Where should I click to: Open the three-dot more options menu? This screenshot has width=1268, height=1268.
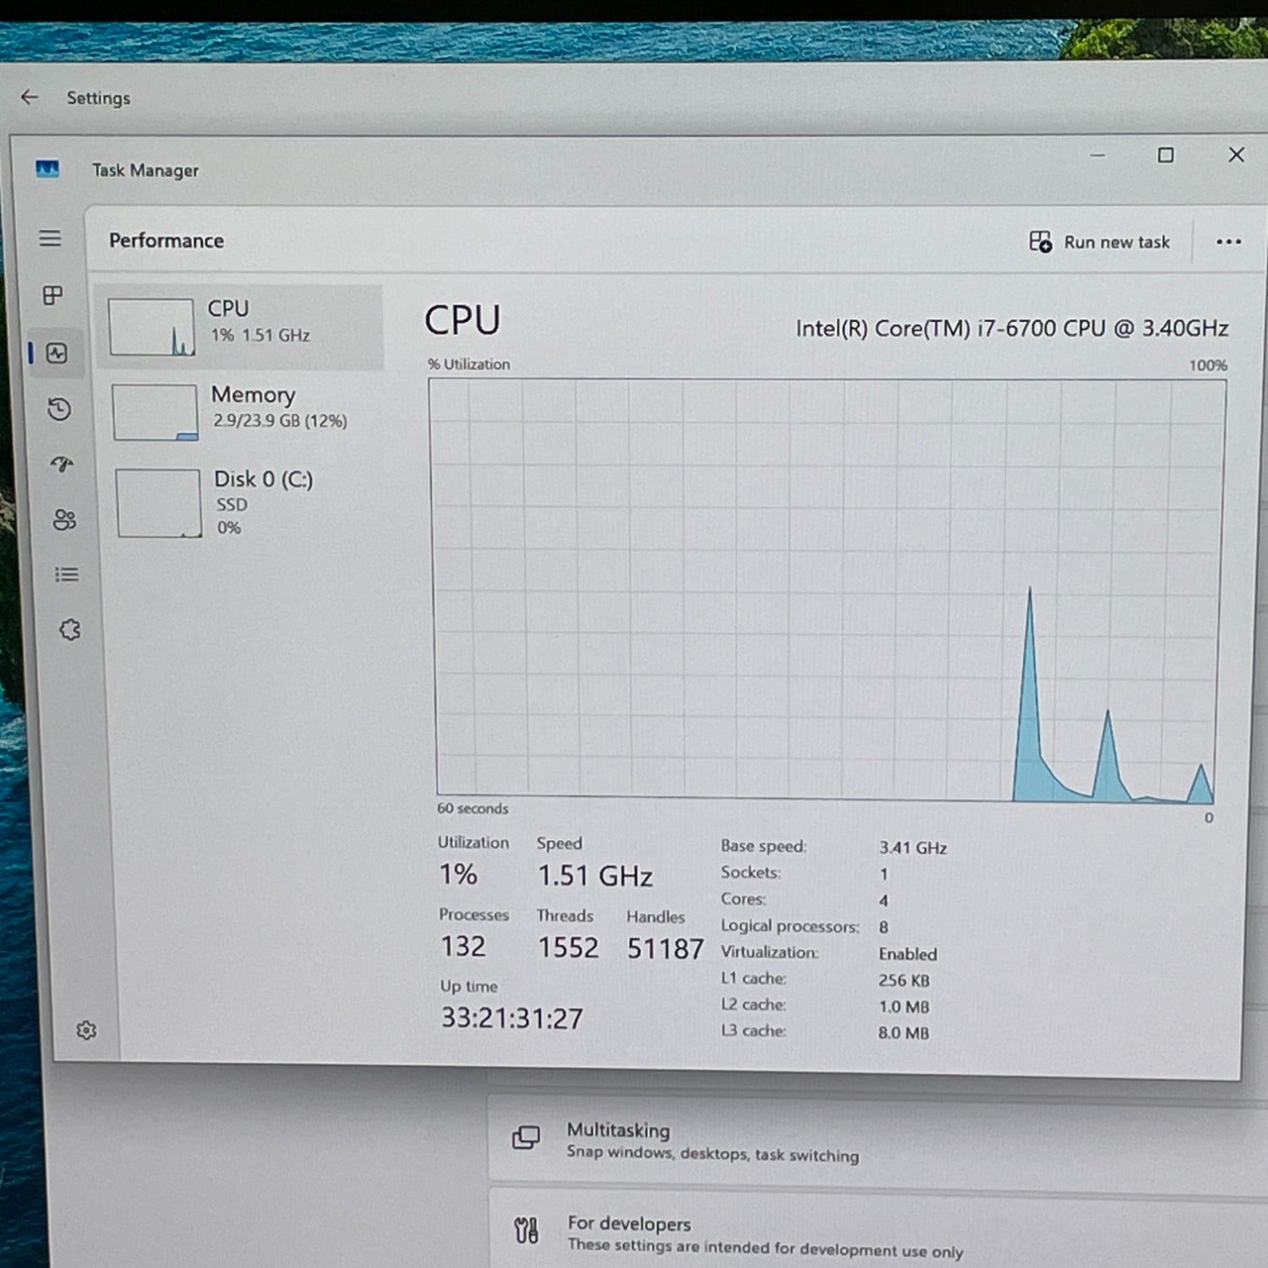[x=1228, y=243]
